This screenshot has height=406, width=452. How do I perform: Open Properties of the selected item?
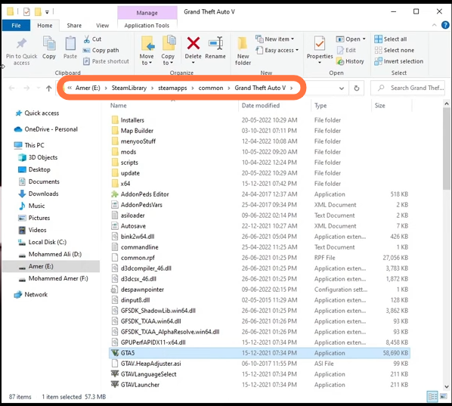tap(320, 50)
